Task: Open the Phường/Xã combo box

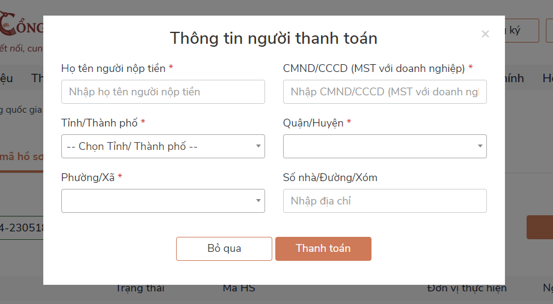Action: [163, 201]
